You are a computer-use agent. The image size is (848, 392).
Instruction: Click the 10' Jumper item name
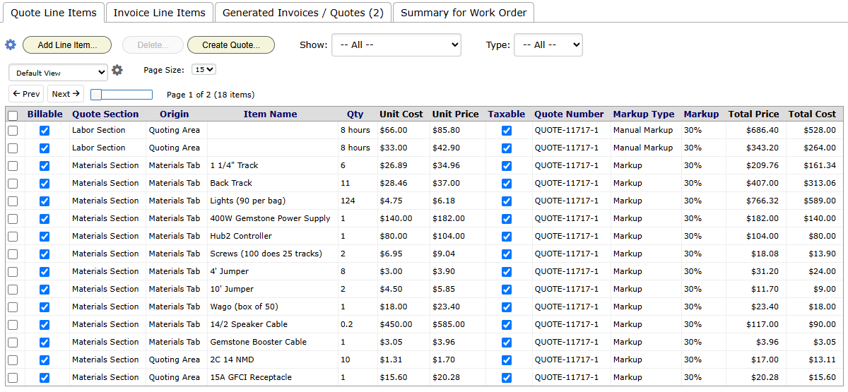pos(232,290)
